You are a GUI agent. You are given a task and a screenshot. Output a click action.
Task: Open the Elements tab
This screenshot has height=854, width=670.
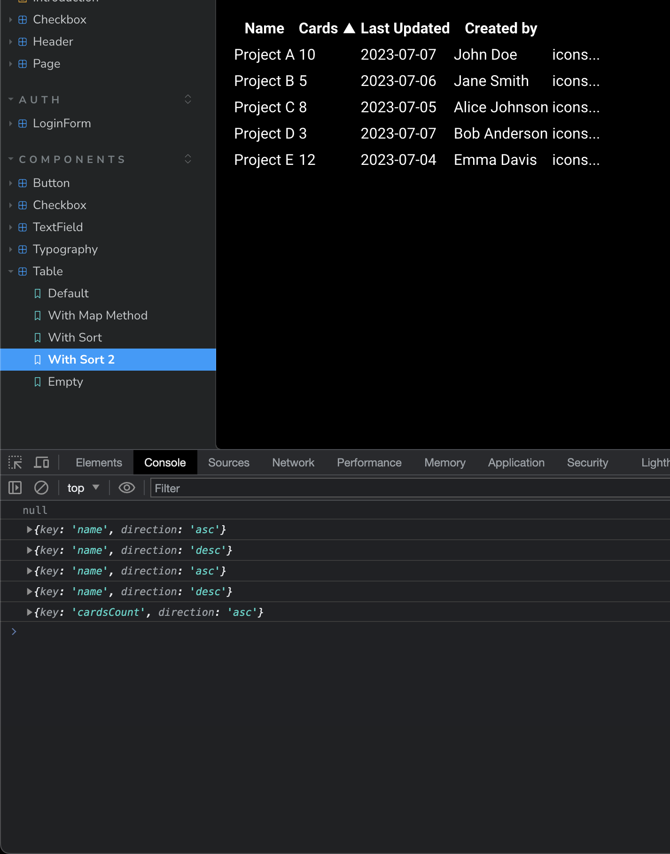(x=99, y=463)
